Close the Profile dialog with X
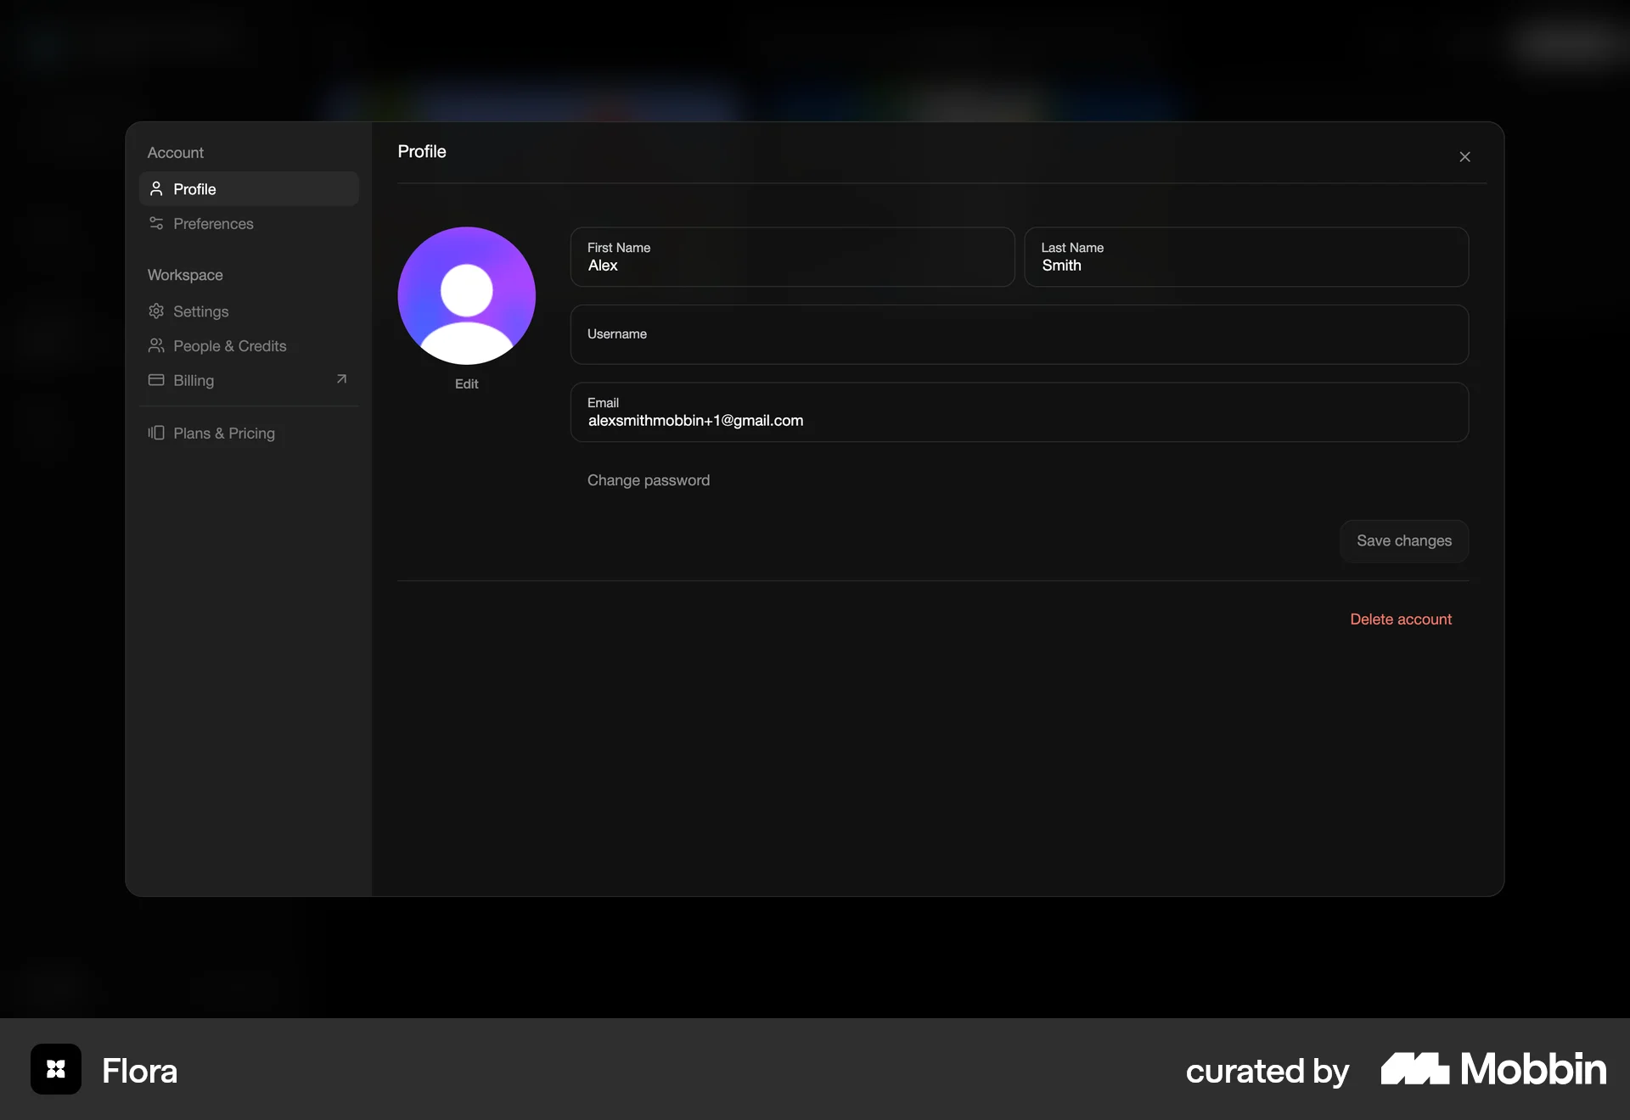Image resolution: width=1630 pixels, height=1120 pixels. pyautogui.click(x=1464, y=157)
